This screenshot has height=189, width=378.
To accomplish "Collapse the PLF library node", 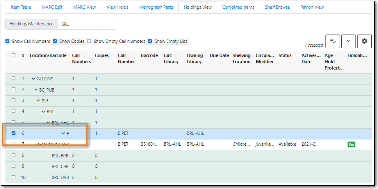I will click(x=38, y=100).
